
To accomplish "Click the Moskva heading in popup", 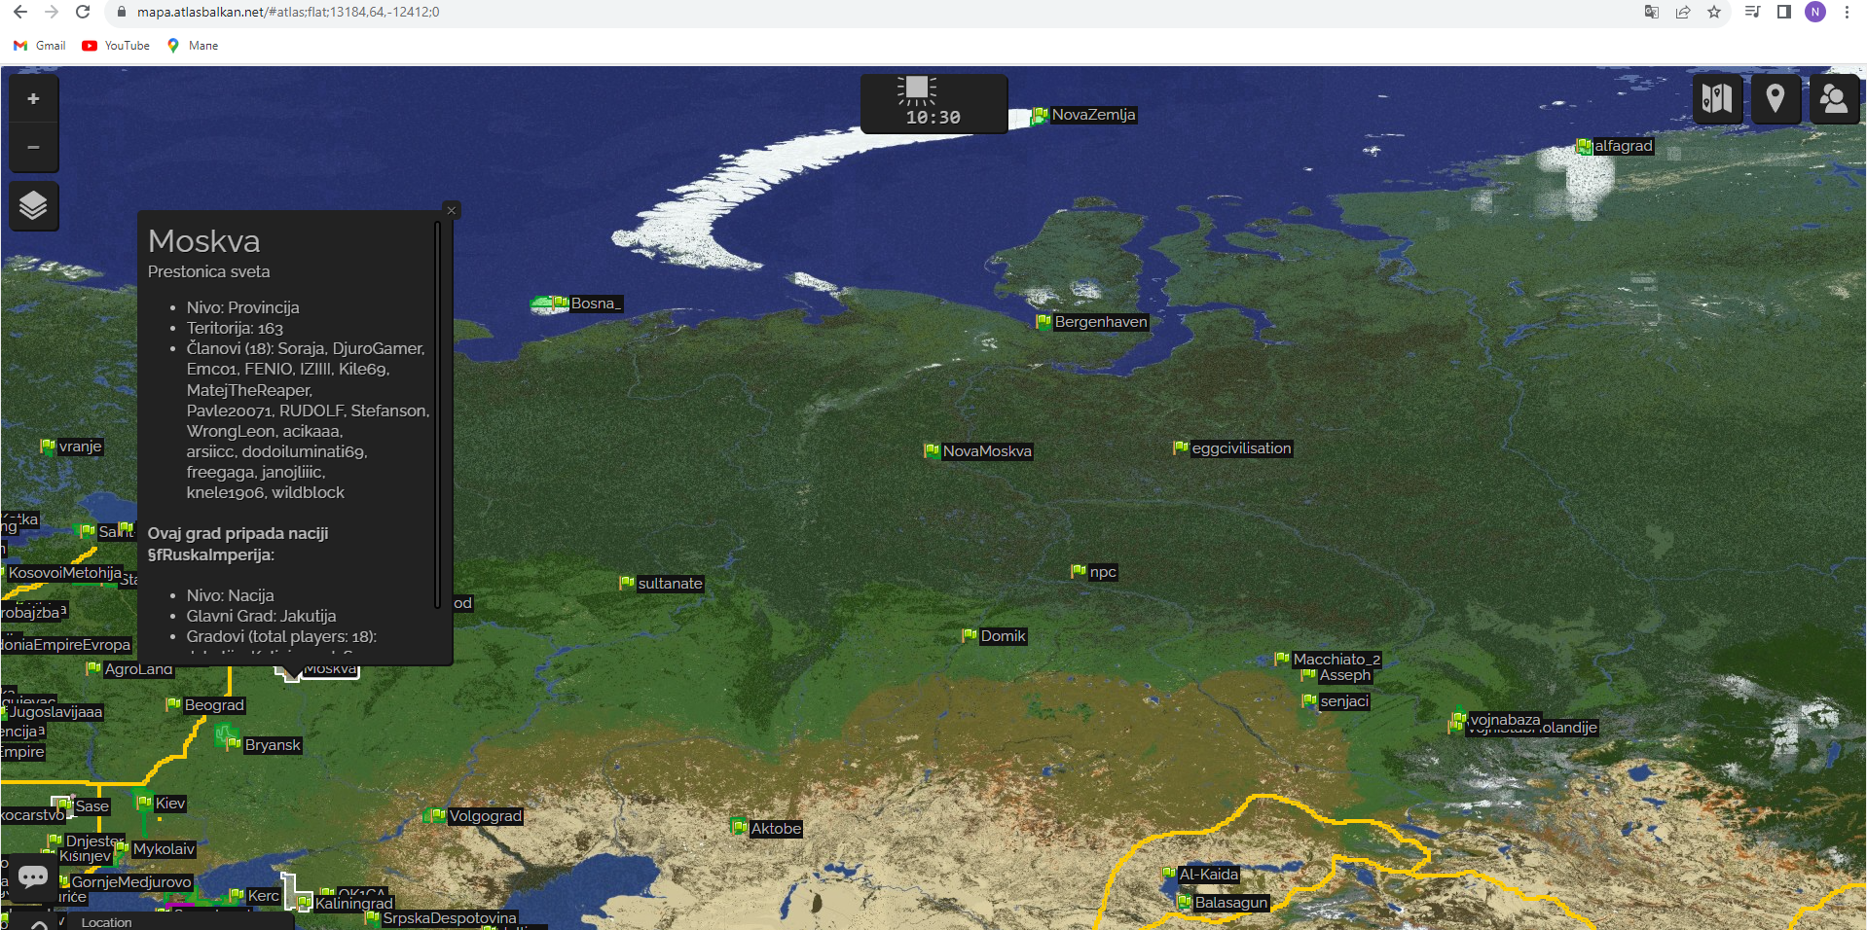I will tap(203, 241).
